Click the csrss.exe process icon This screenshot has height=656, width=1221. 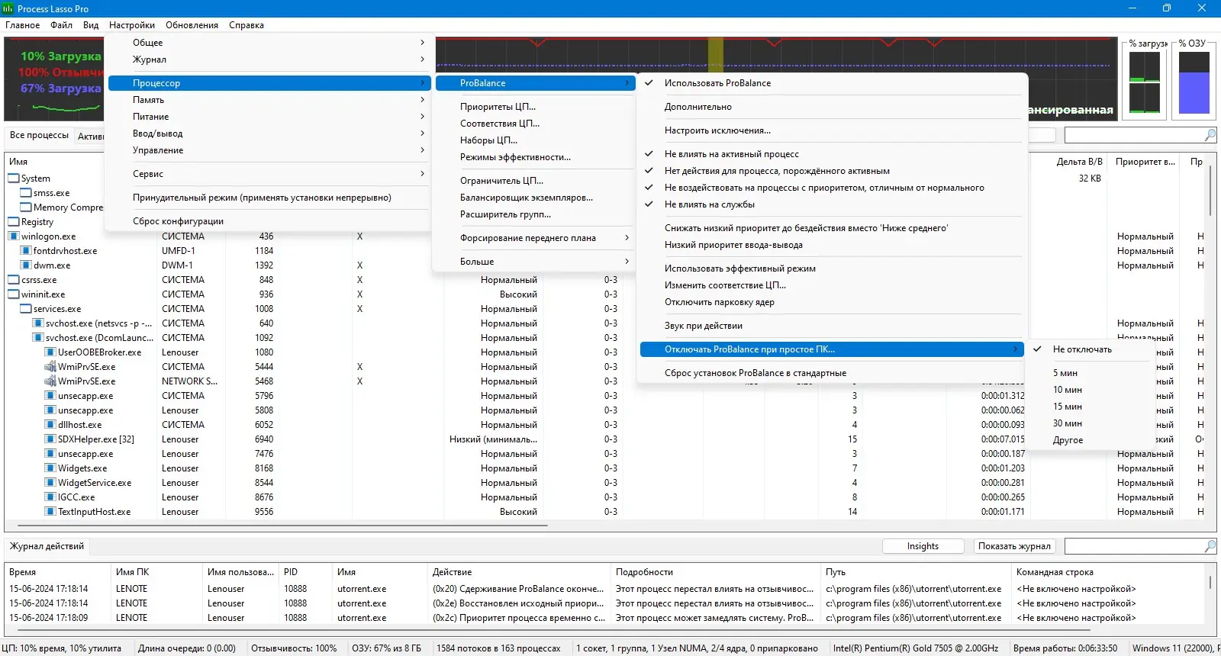(x=14, y=280)
